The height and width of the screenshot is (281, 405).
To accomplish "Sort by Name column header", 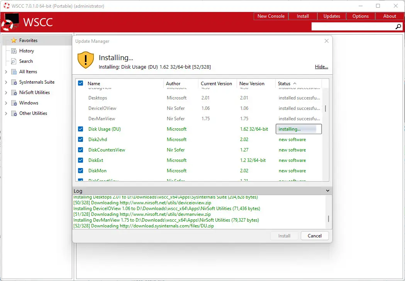I will tap(124, 84).
